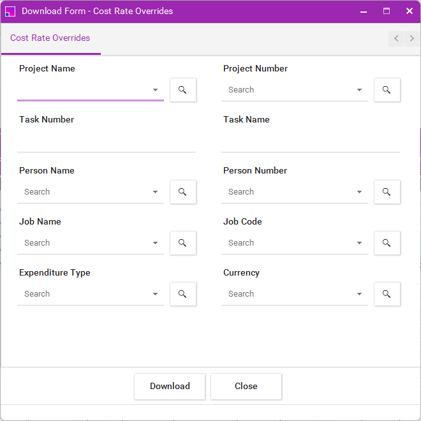Viewport: 421px width, 421px height.
Task: Click the Close button
Action: point(246,387)
